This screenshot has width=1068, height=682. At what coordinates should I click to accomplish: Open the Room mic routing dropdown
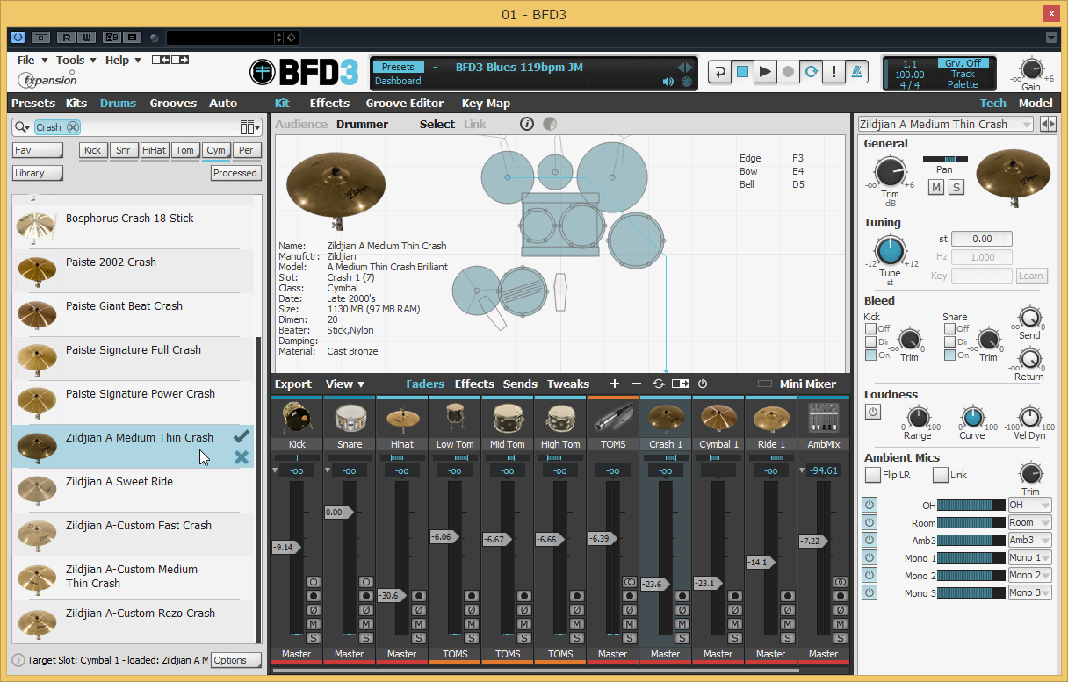click(x=1029, y=522)
